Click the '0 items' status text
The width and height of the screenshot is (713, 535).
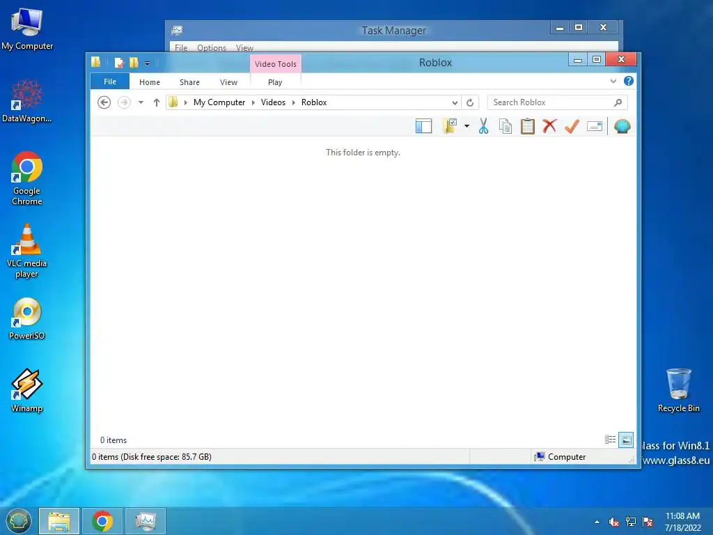tap(113, 440)
